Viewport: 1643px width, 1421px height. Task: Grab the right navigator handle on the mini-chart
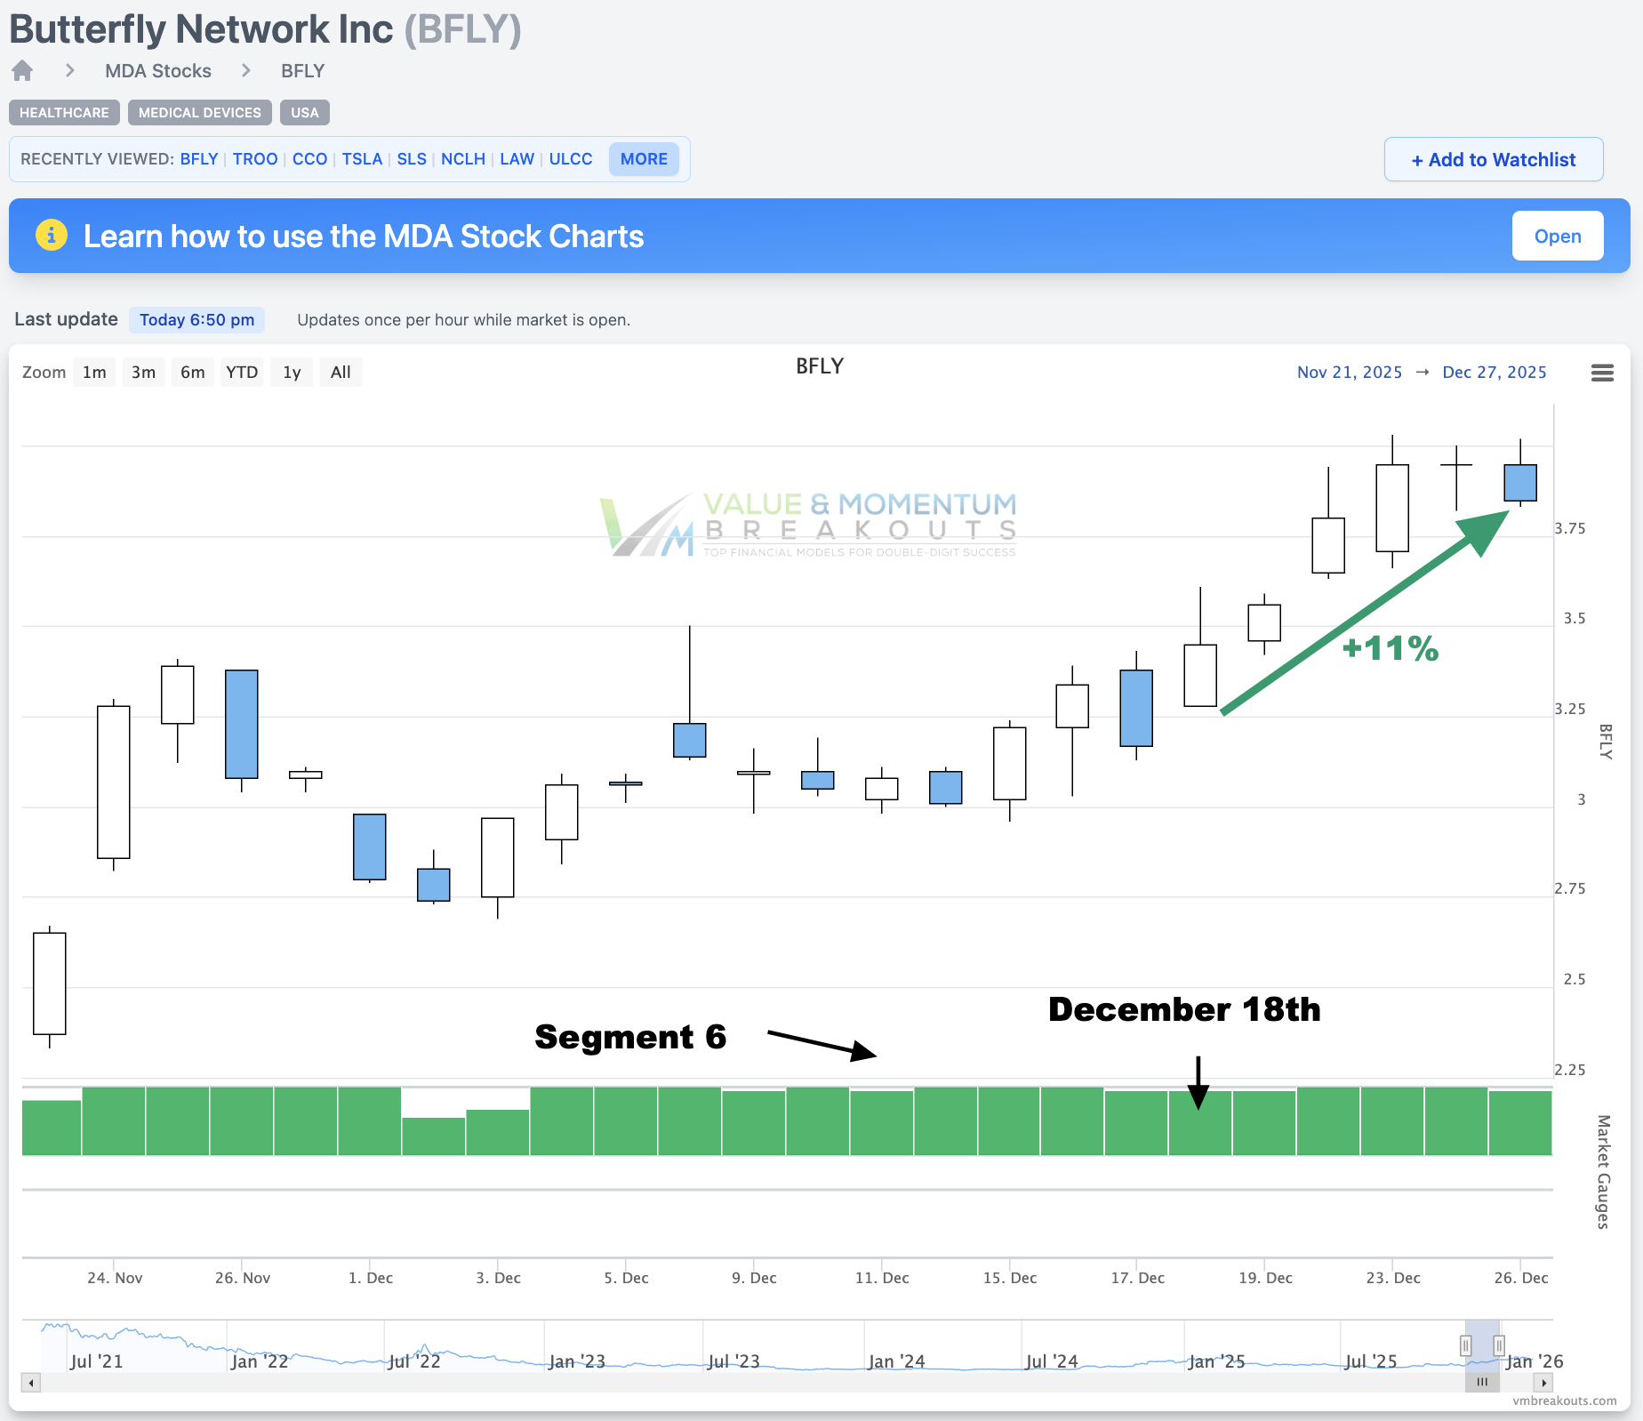(x=1501, y=1345)
